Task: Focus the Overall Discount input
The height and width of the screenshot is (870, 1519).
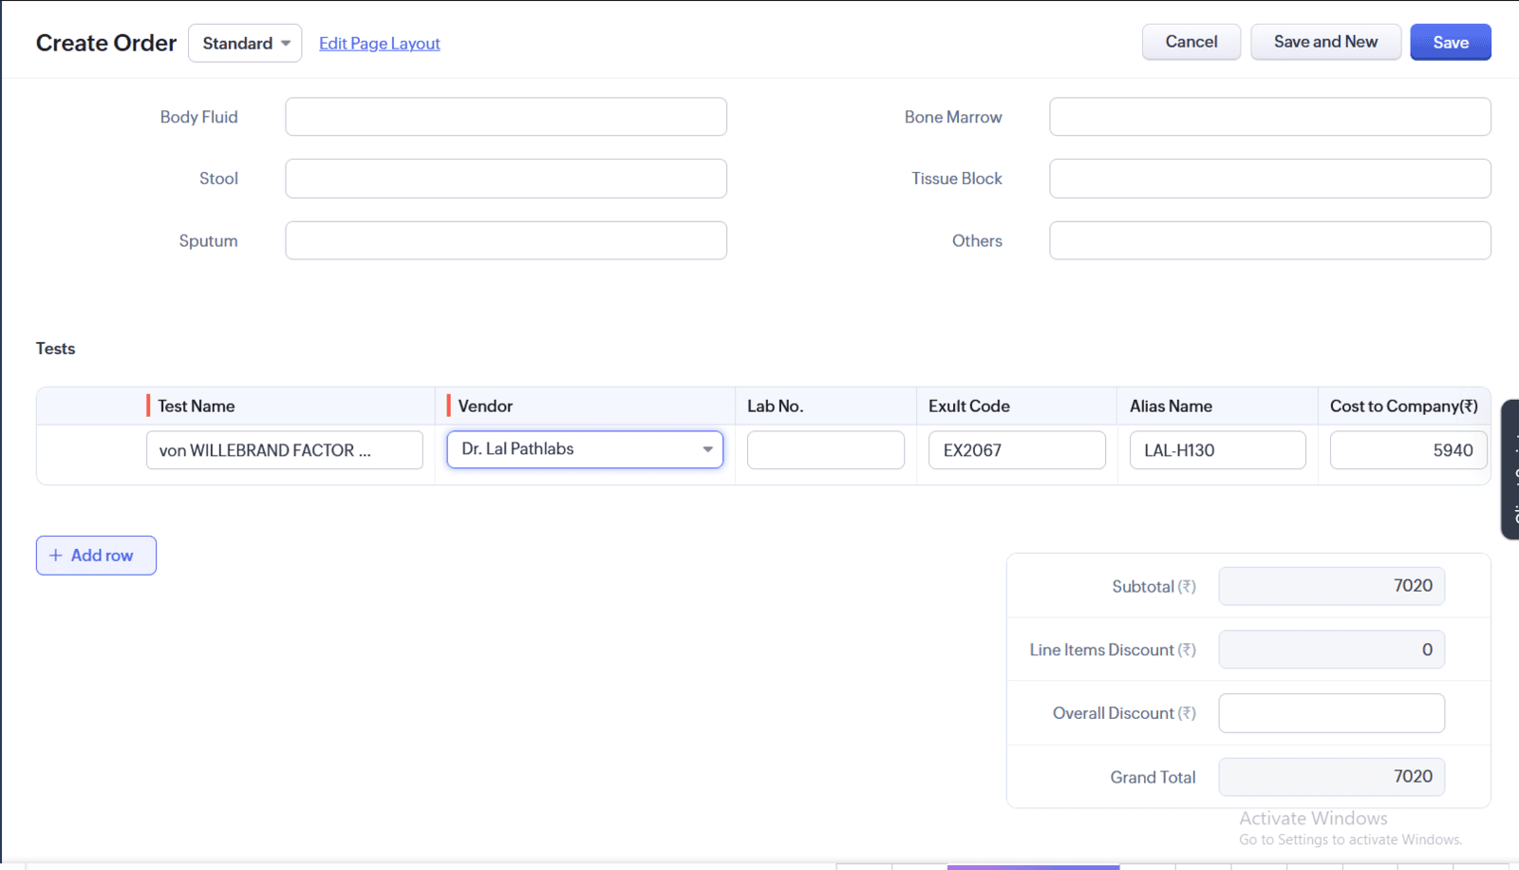Action: [x=1330, y=713]
